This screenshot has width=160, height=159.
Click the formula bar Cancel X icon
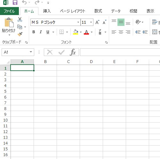pos(50,52)
